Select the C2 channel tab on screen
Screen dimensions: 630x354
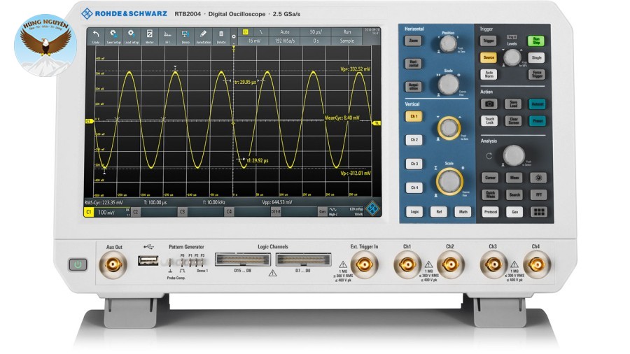tap(134, 211)
